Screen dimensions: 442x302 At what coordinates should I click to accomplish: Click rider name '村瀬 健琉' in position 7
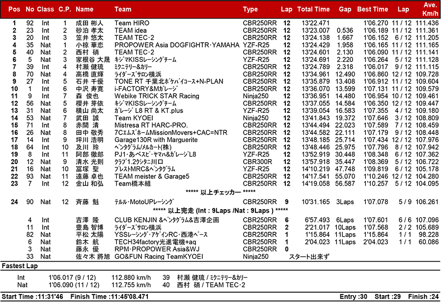[90, 67]
